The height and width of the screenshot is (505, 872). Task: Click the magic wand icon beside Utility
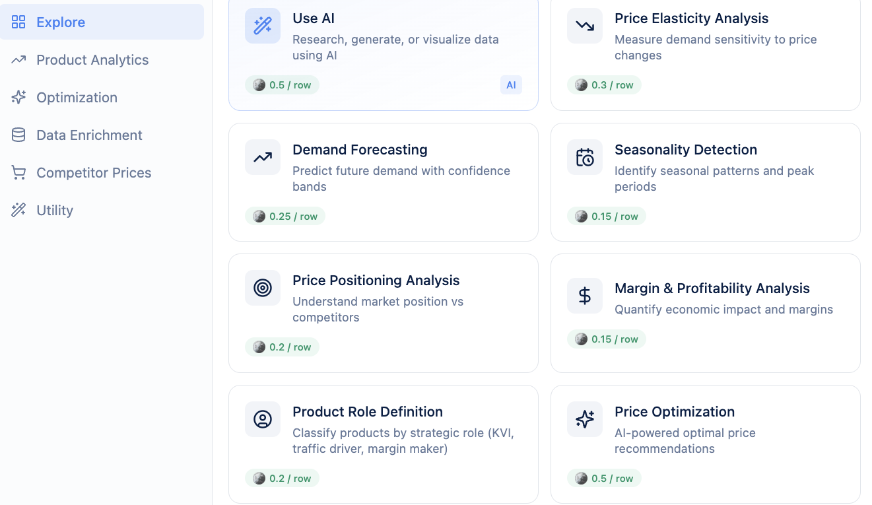18,210
